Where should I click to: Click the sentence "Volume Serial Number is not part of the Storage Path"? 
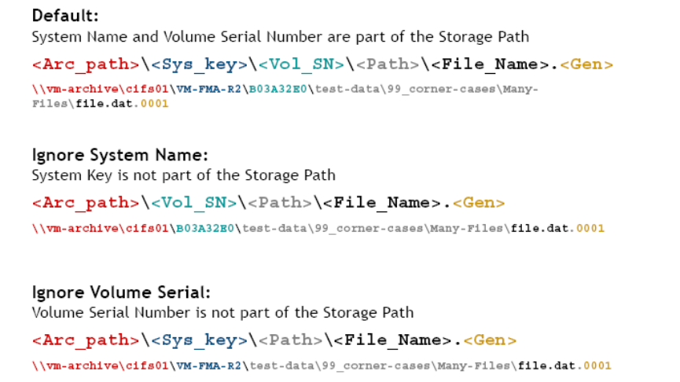pos(222,313)
